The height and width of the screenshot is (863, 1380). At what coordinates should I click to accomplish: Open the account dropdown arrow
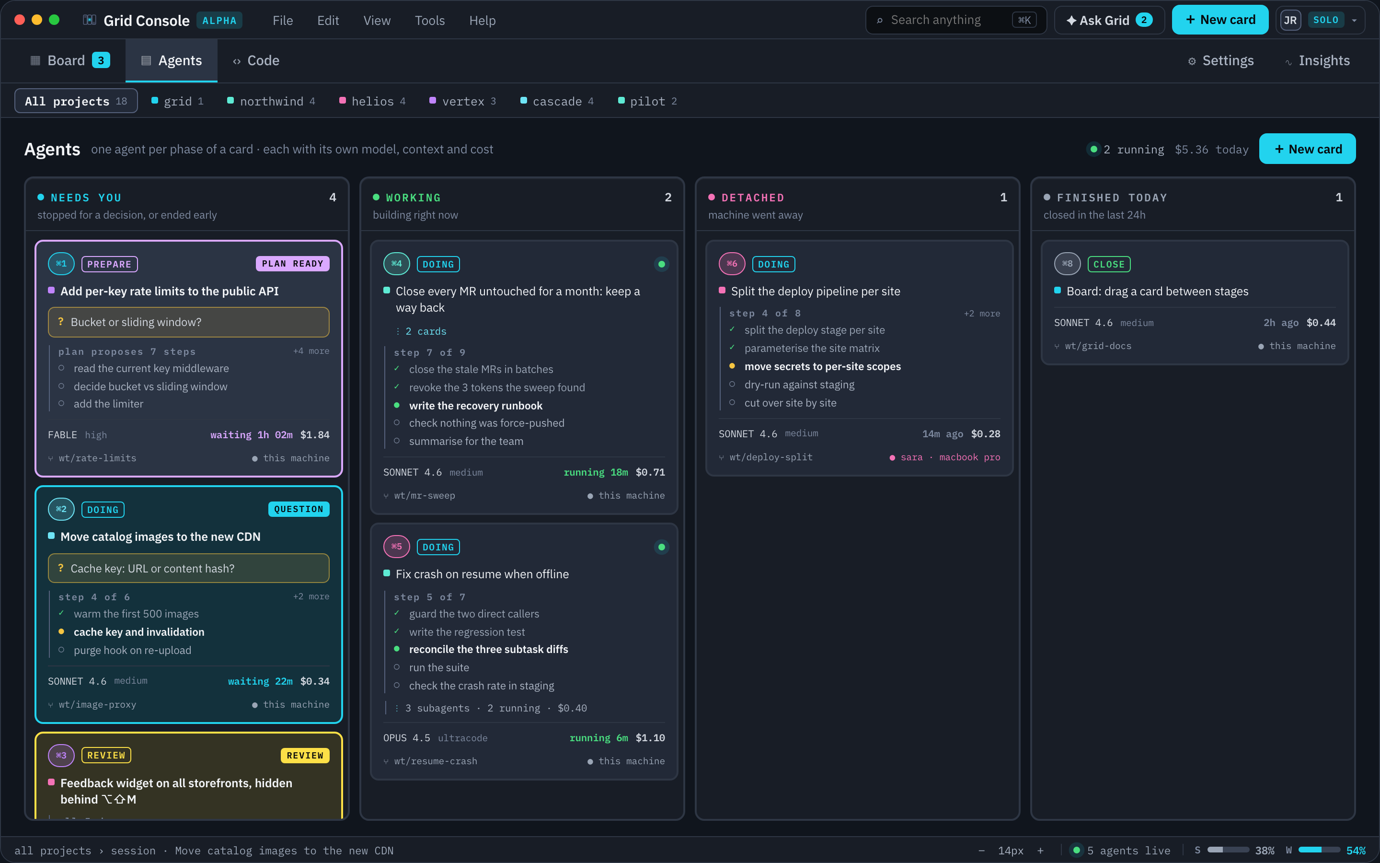tap(1354, 21)
